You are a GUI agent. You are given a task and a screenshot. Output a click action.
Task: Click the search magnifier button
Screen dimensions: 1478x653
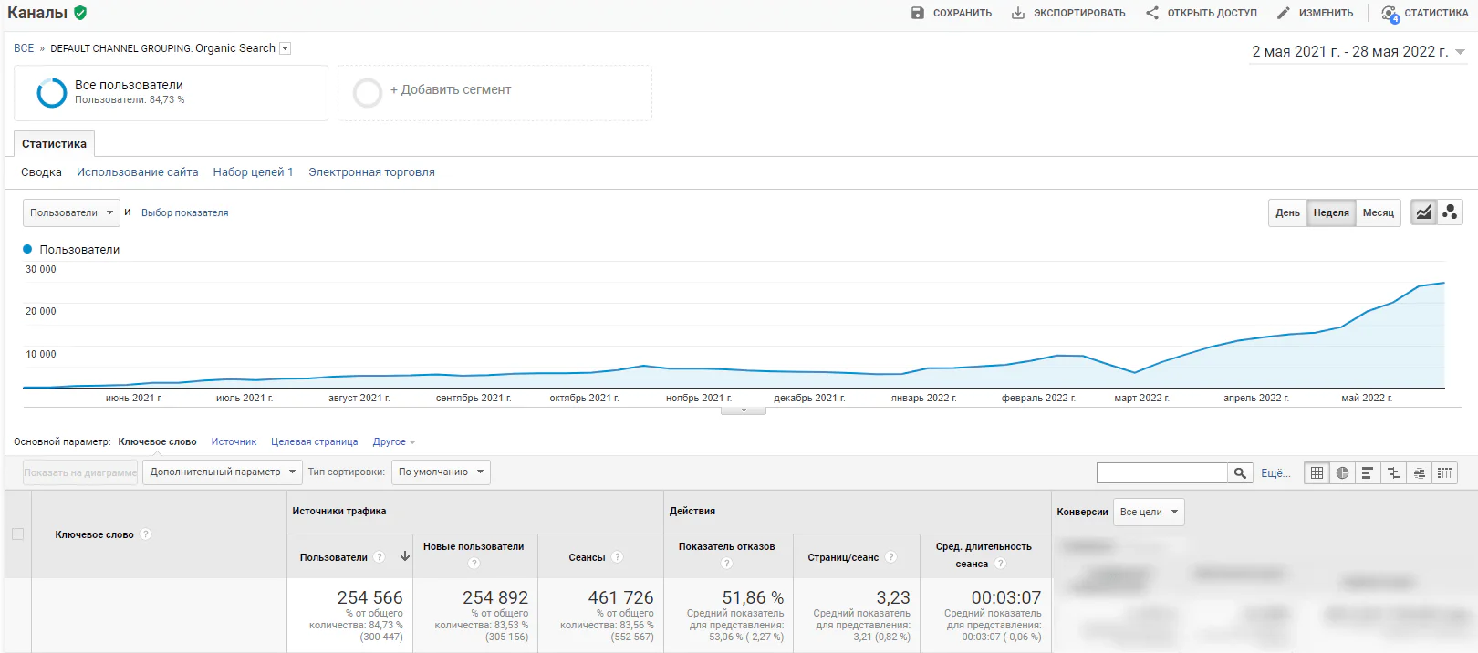pos(1240,472)
